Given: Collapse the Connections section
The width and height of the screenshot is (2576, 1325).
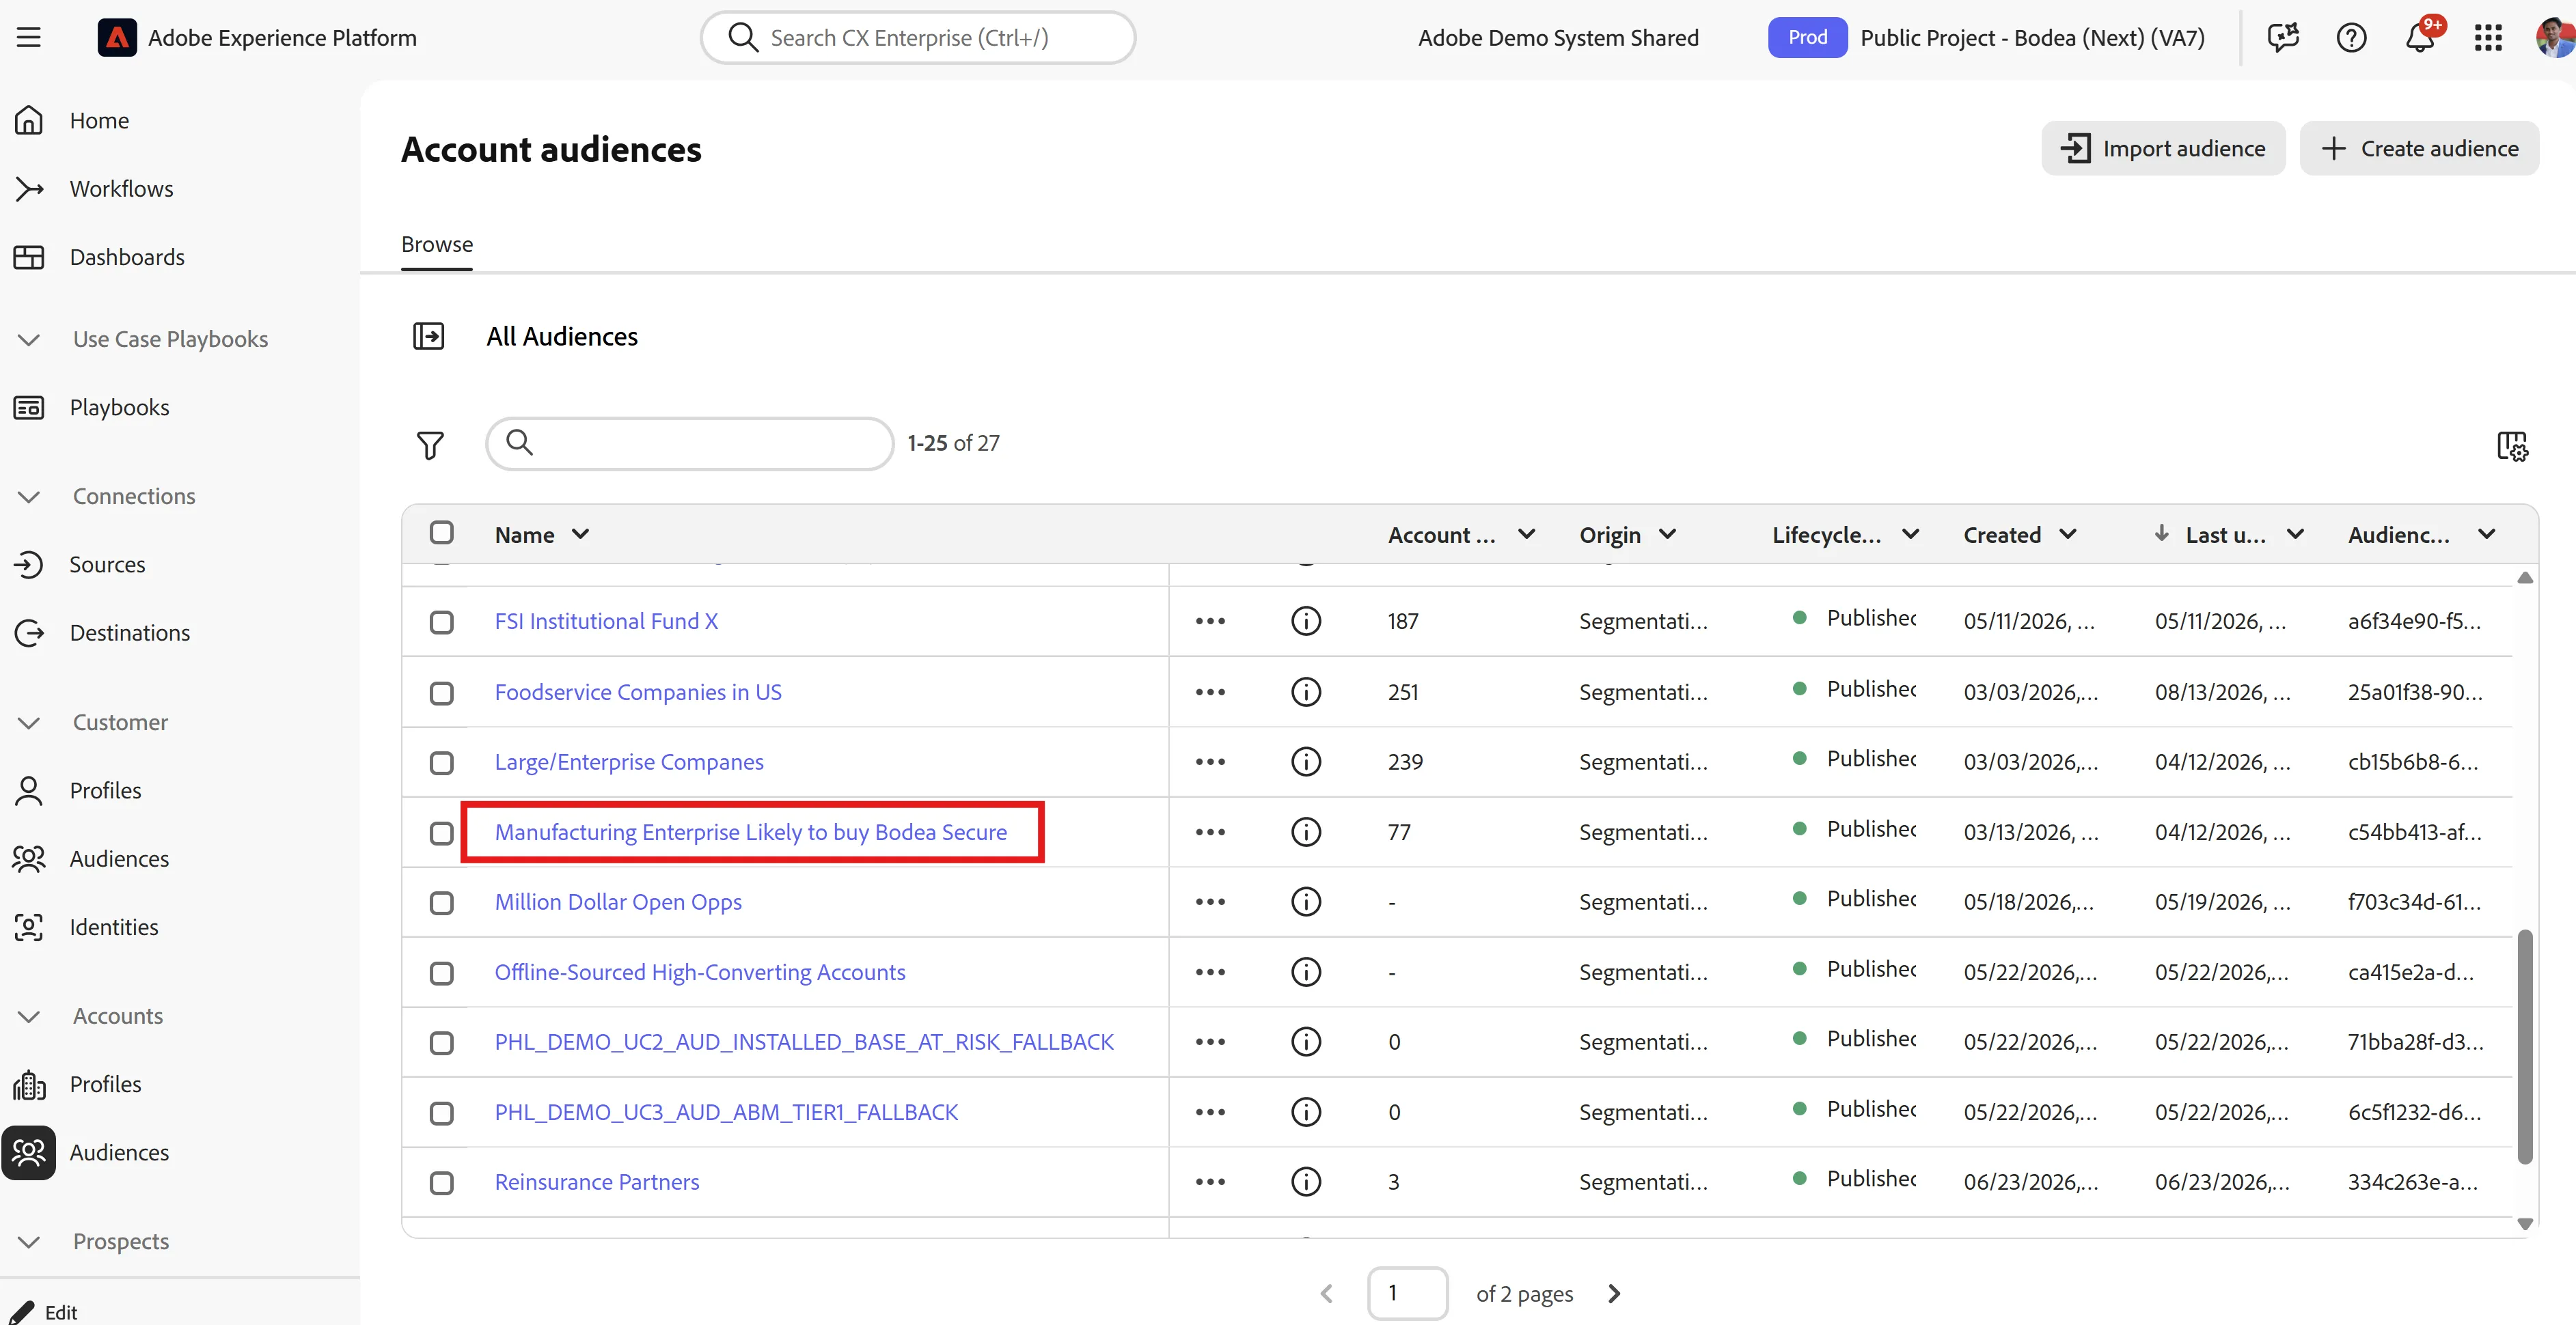Looking at the screenshot, I should pyautogui.click(x=29, y=497).
